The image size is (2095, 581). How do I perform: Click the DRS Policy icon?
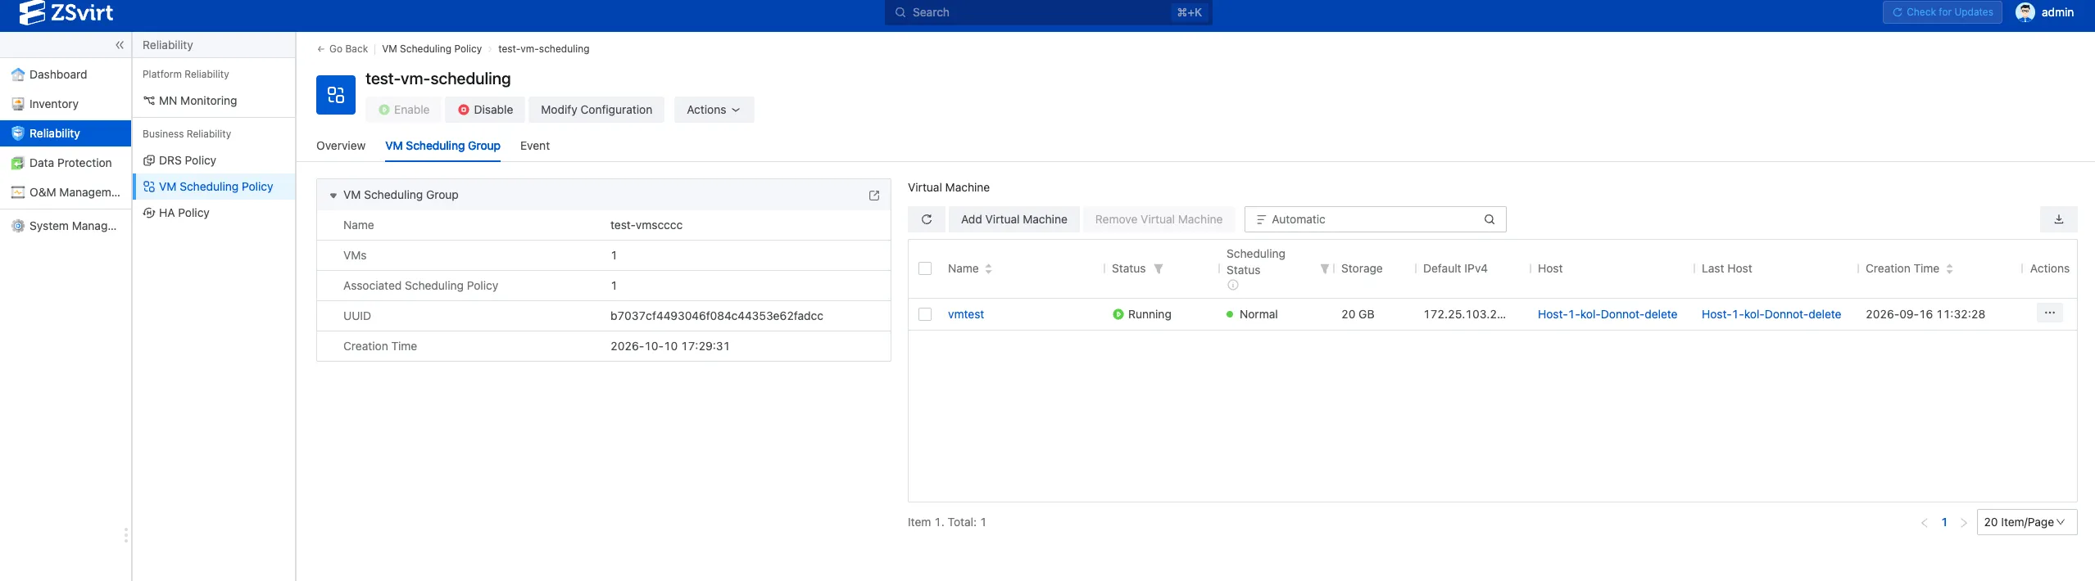pyautogui.click(x=149, y=160)
